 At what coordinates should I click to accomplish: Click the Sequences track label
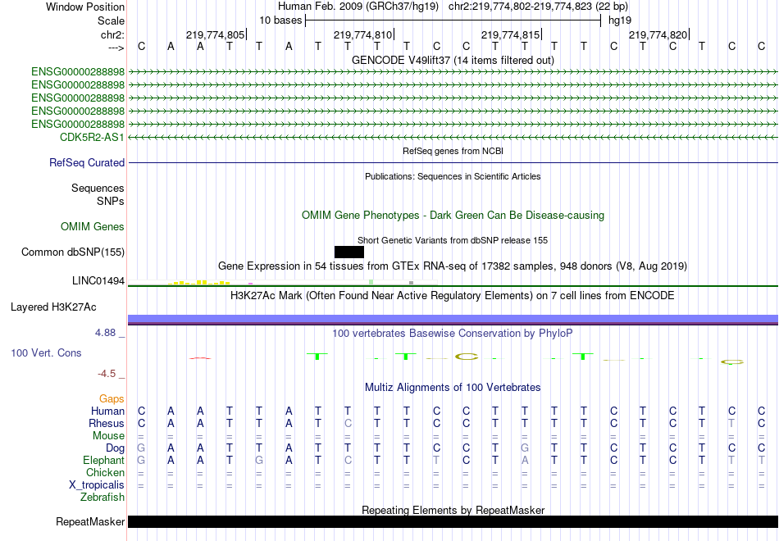click(x=98, y=188)
